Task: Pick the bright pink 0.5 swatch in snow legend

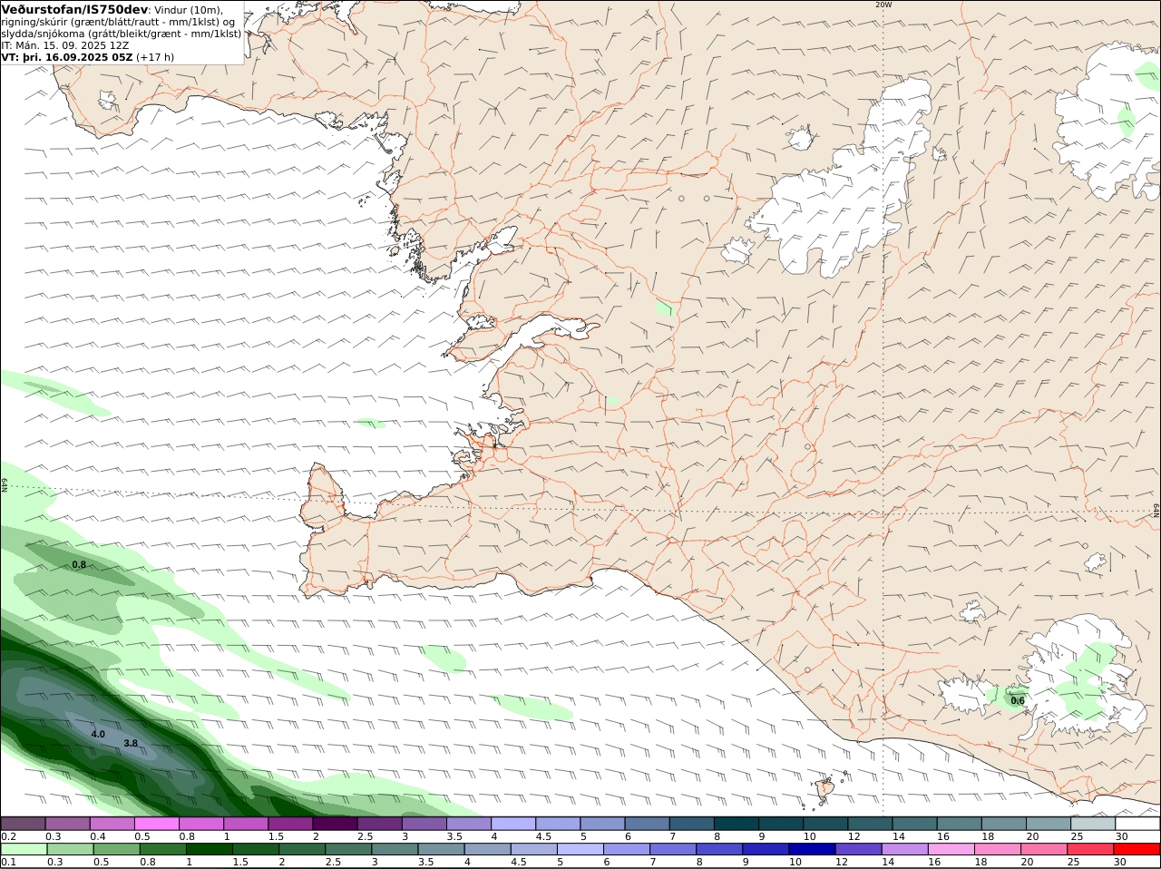Action: [158, 824]
